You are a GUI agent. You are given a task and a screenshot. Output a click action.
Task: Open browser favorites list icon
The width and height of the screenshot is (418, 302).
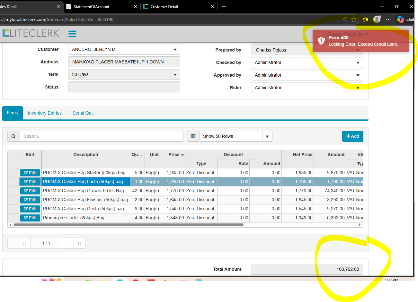365,19
